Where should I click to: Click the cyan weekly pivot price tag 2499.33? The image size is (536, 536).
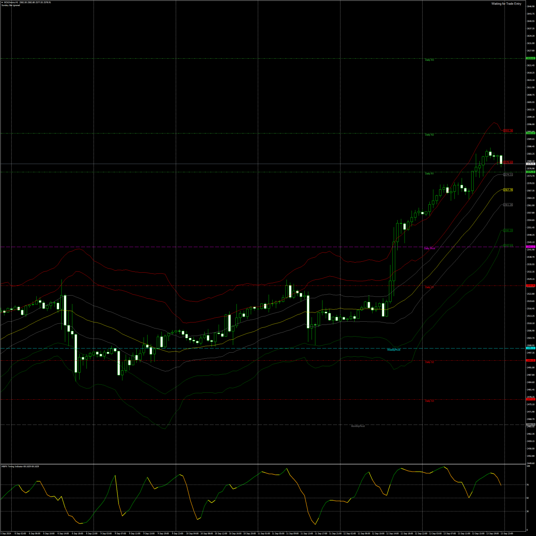[531, 348]
